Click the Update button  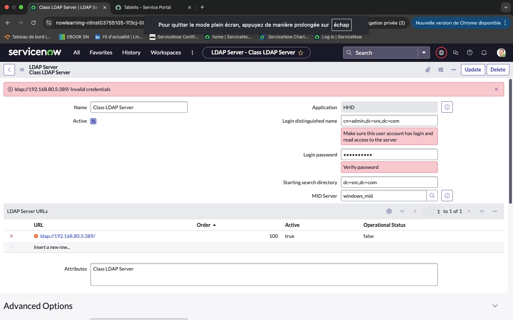(472, 70)
